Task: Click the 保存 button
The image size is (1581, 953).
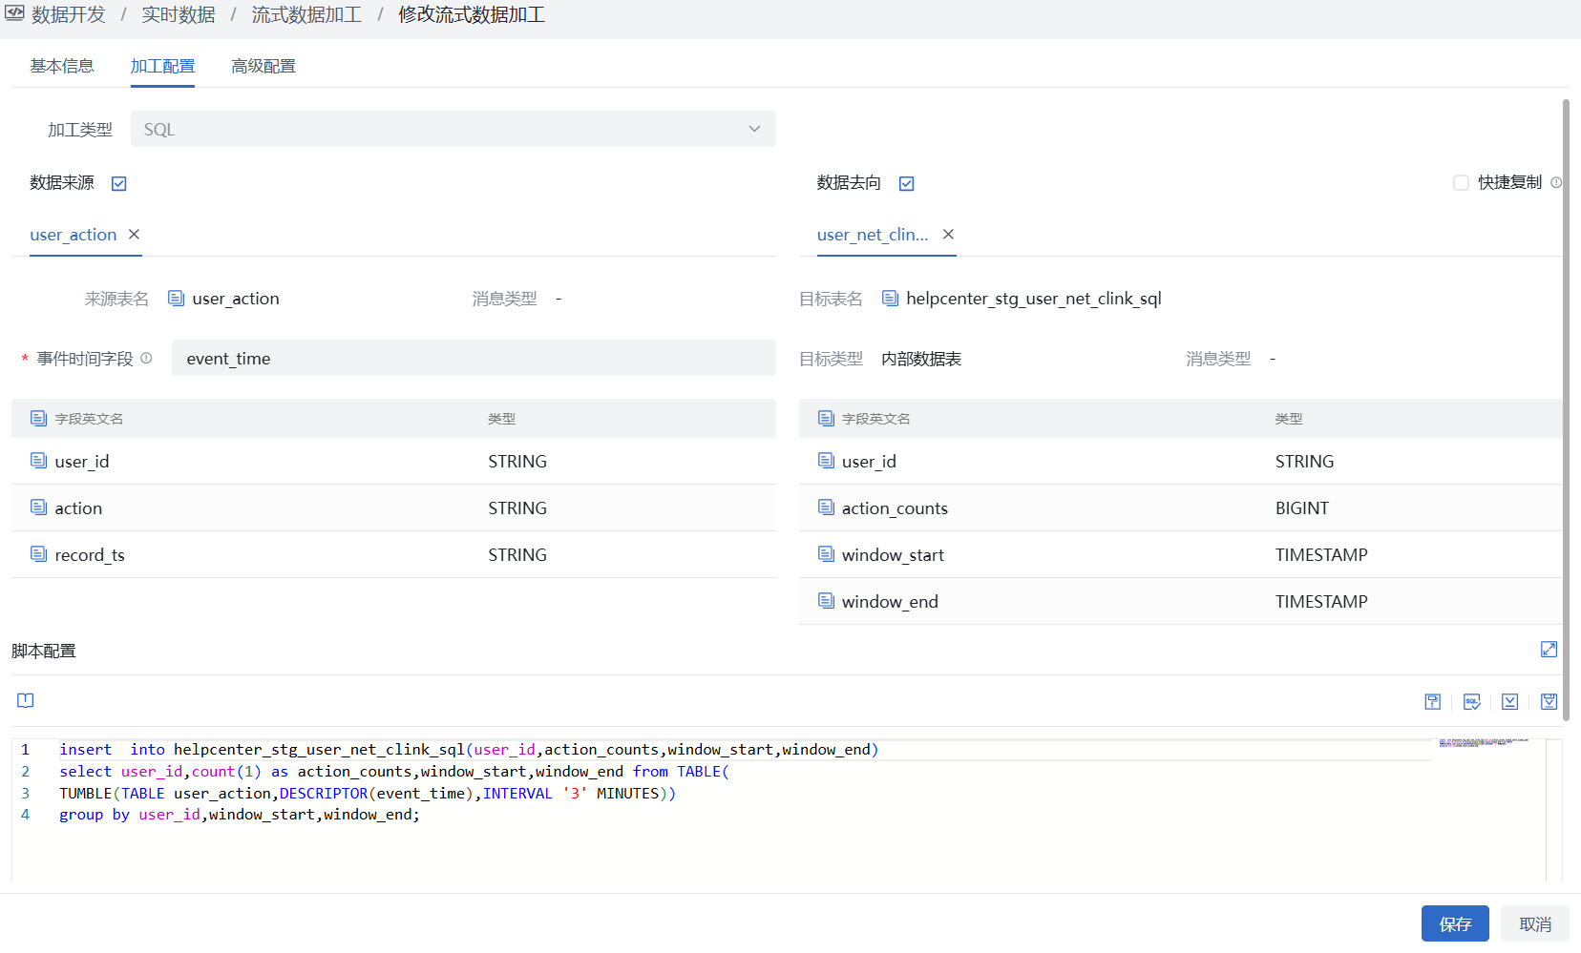Action: point(1455,923)
